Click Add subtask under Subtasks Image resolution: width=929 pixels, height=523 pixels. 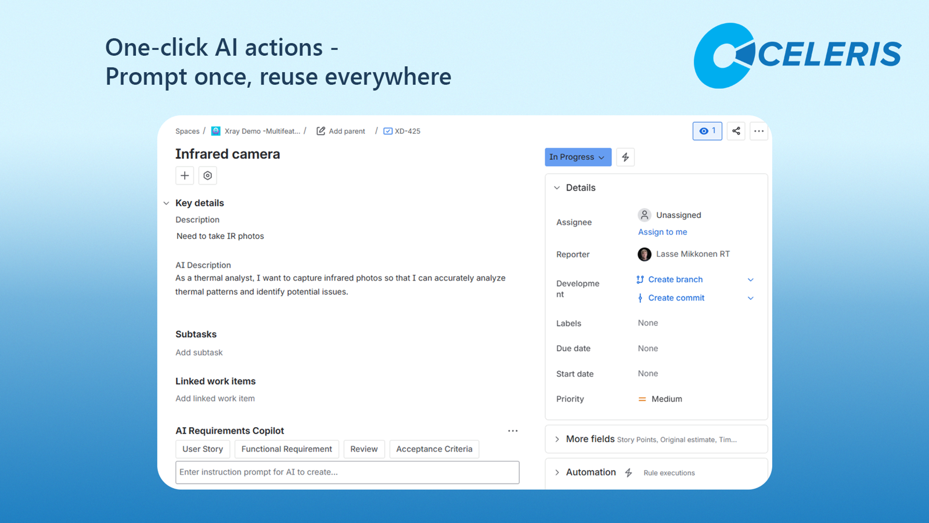point(199,352)
